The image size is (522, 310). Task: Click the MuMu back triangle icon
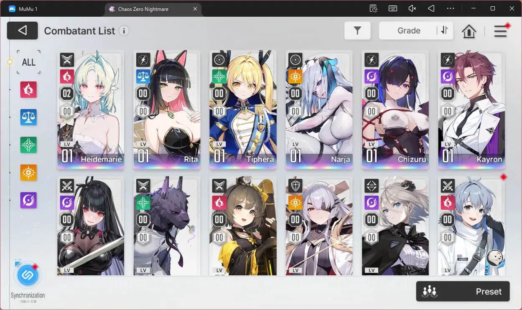pyautogui.click(x=431, y=8)
